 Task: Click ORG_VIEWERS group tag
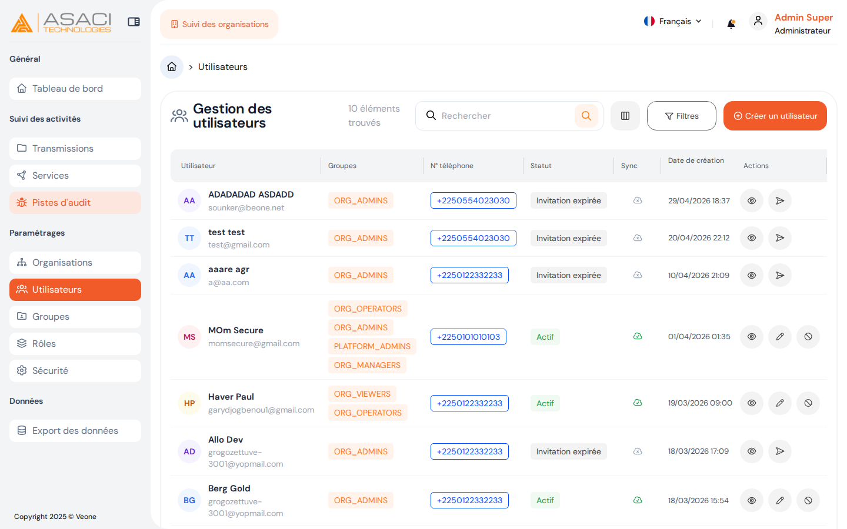tap(362, 394)
